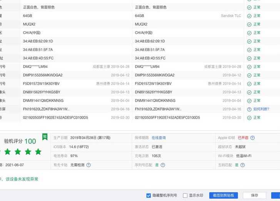Click the check icon in the F5D91572W15K93YBV row
Viewport: 280px width, 201px height.
pos(249,84)
